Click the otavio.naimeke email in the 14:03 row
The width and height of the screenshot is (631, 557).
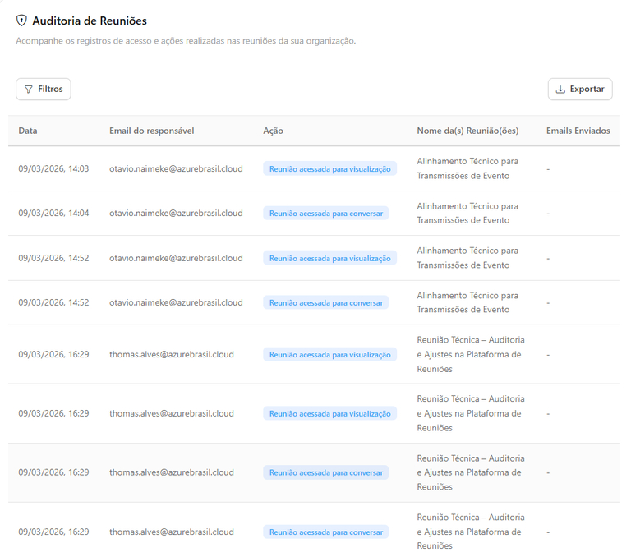click(176, 168)
